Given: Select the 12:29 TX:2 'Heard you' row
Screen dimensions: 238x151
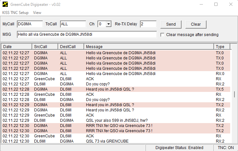Looking at the screenshot, I should coord(116,105).
